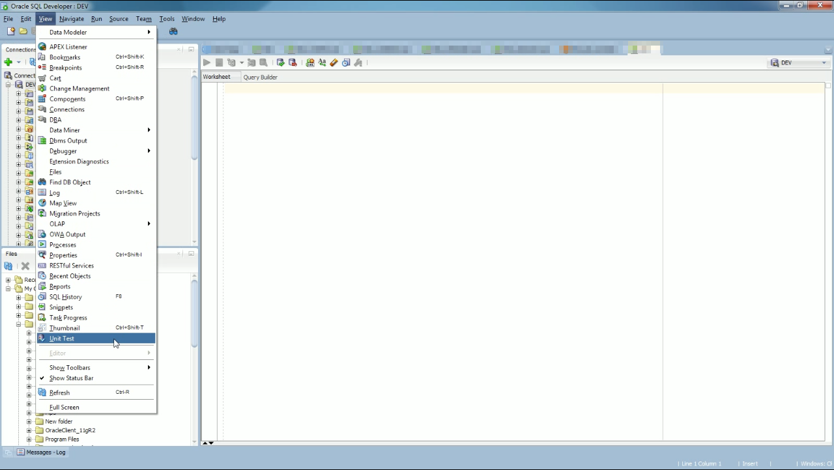Choose APEX Listener menu entry
Screen dimensions: 834x470
click(96, 47)
